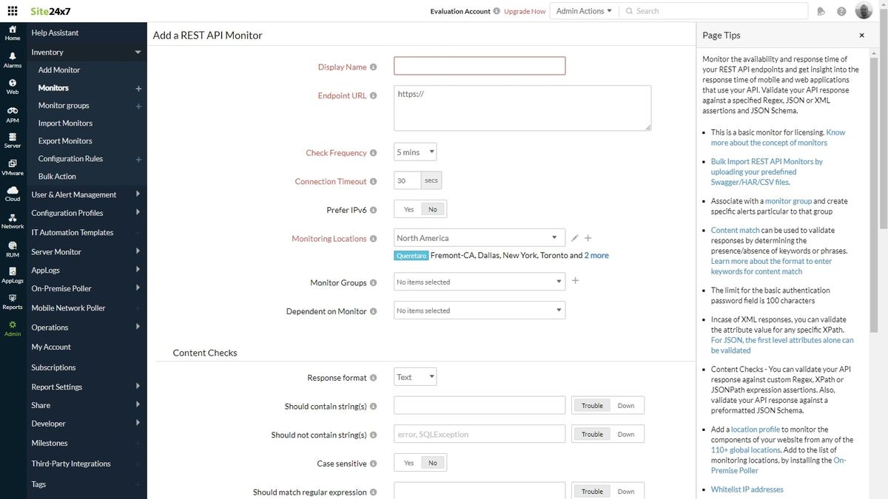Screen dimensions: 888x499
Task: Open the APM section from the sidebar
Action: point(12,111)
